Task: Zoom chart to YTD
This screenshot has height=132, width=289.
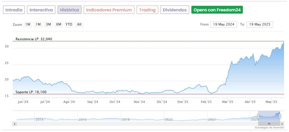Action: (x=69, y=24)
